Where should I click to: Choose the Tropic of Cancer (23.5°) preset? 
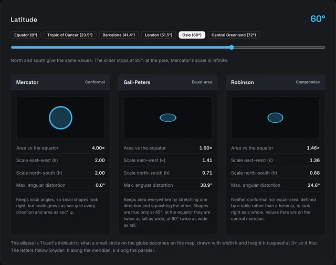click(70, 35)
